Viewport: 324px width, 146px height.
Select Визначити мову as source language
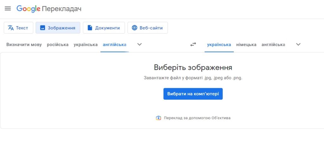click(24, 45)
